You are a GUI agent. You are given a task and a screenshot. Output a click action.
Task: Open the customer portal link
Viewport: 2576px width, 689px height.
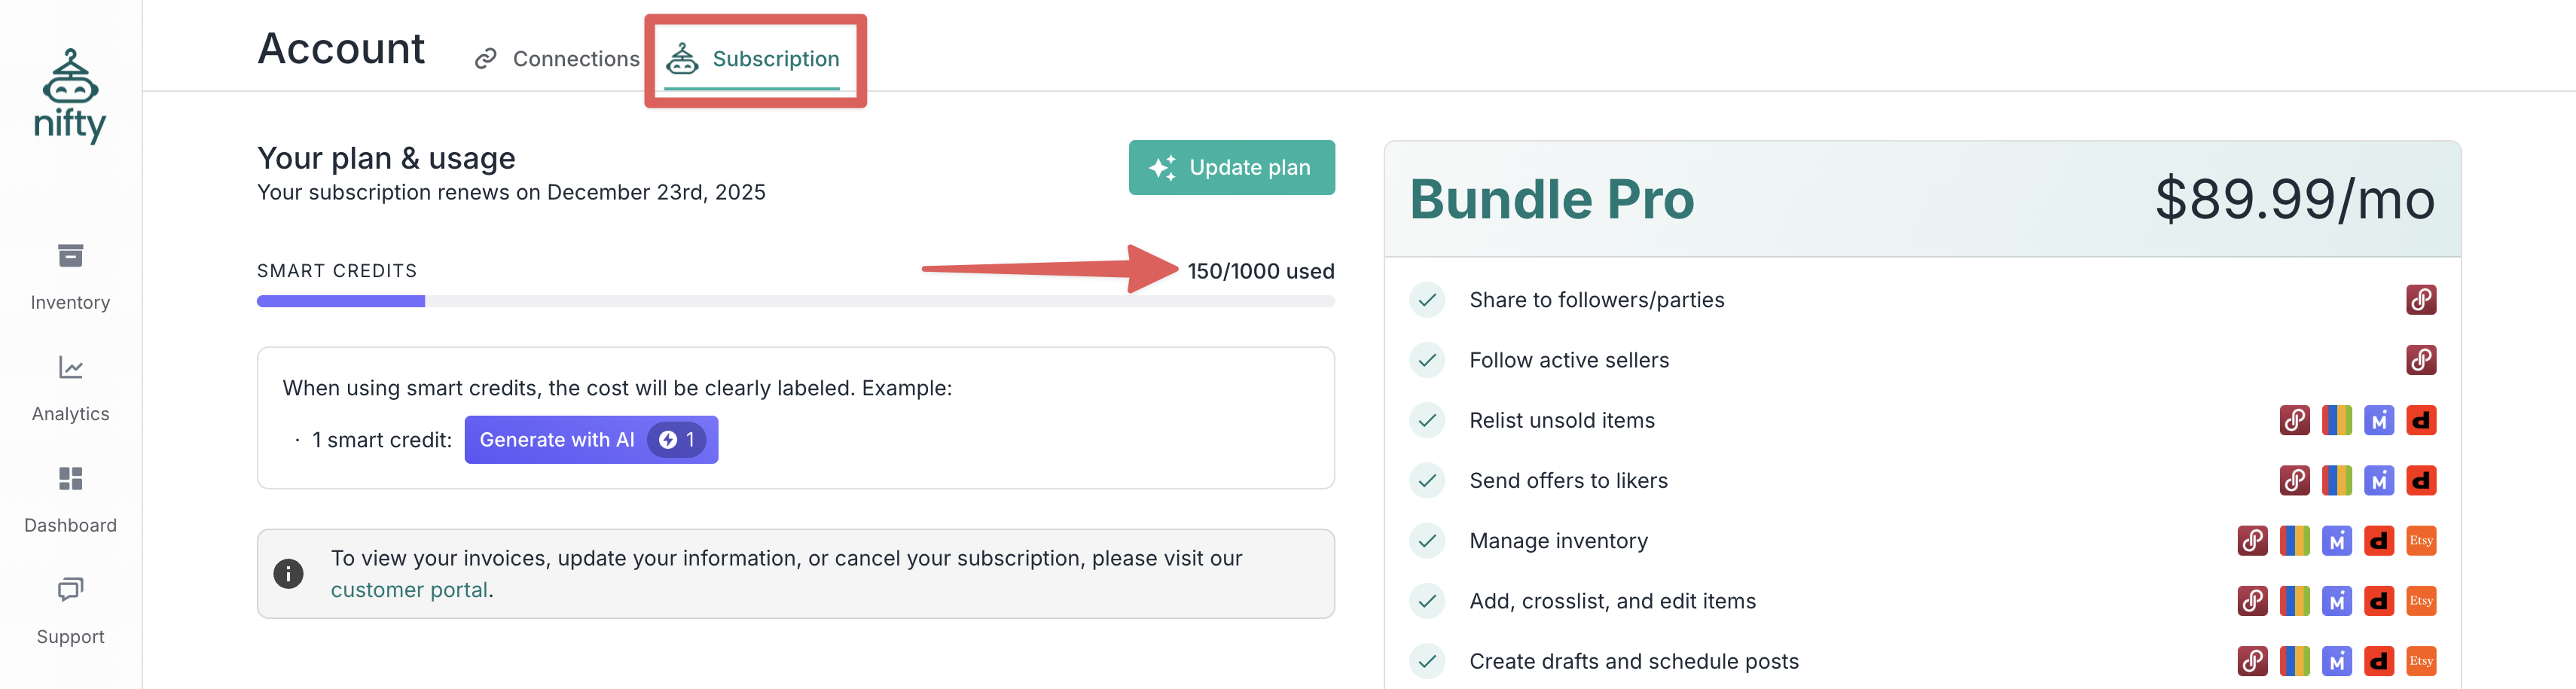tap(409, 590)
